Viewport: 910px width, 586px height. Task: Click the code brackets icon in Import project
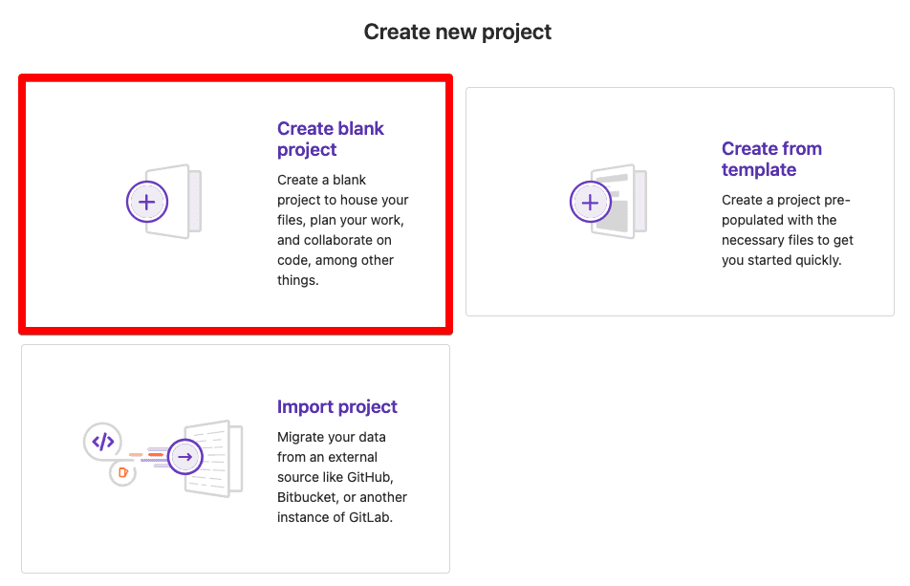tap(103, 442)
